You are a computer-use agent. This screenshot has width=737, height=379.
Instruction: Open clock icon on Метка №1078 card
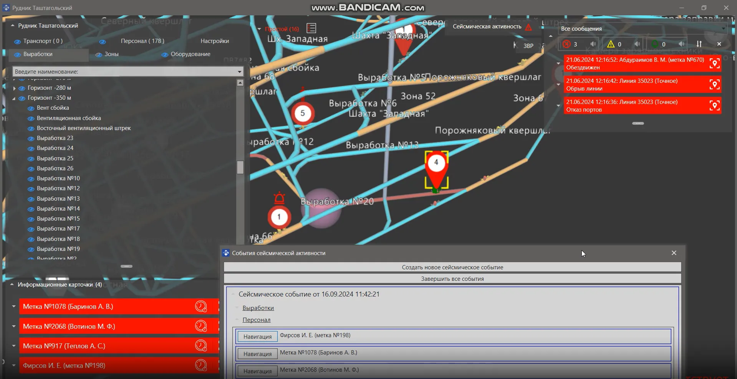click(x=201, y=306)
